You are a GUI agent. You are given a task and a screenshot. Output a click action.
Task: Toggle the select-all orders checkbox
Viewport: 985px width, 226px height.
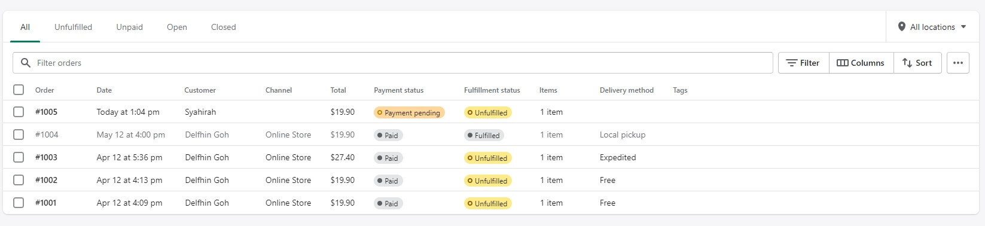(x=19, y=90)
